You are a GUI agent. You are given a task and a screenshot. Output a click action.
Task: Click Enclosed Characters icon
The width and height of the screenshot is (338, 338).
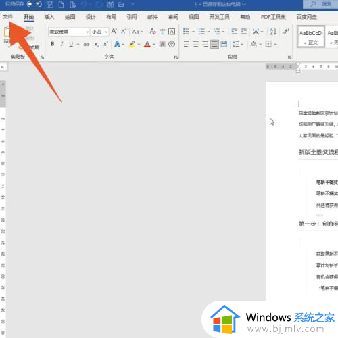(x=172, y=44)
